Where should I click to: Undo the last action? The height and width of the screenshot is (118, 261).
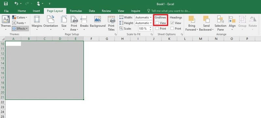(16, 4)
